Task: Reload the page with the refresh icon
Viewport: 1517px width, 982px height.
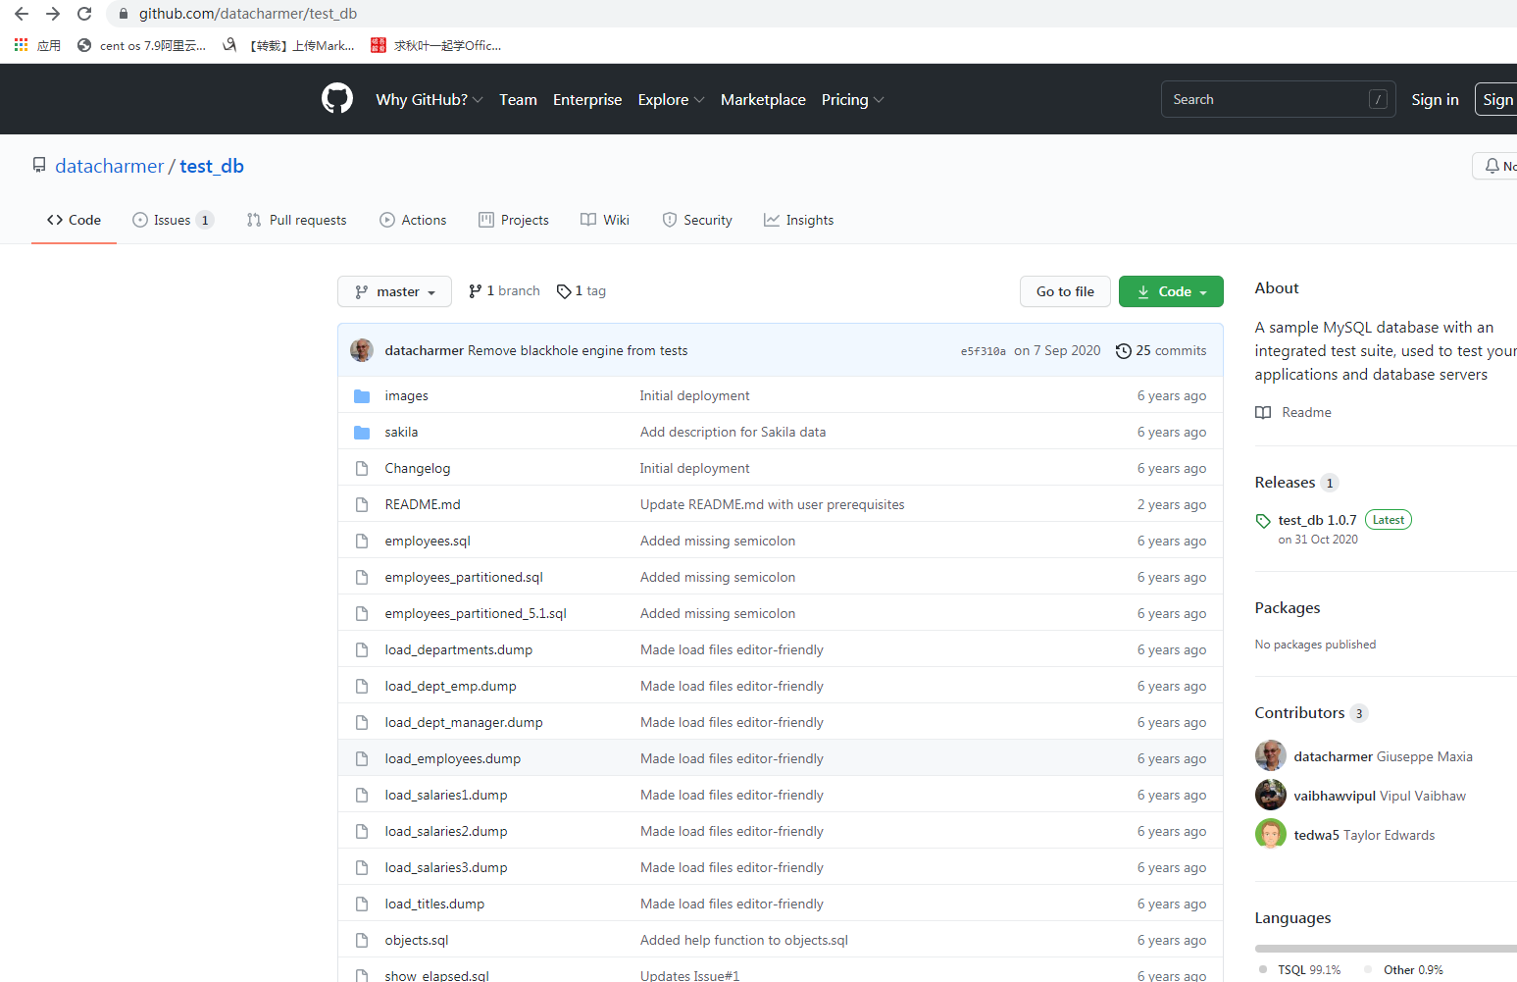Action: pos(84,14)
